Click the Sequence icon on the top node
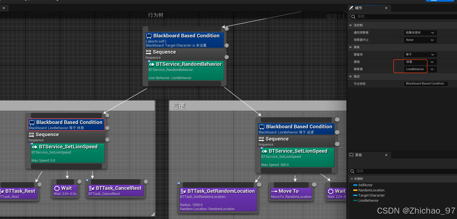Screen dimensions: 457x219 click(x=149, y=52)
